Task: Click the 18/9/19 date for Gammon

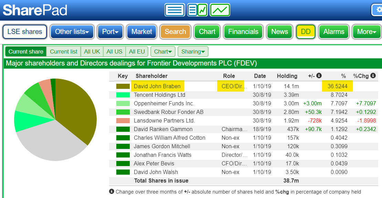Action: (x=262, y=129)
